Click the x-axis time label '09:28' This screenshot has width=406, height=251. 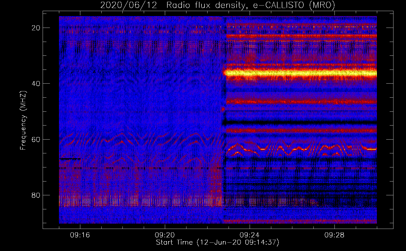pyautogui.click(x=334, y=235)
